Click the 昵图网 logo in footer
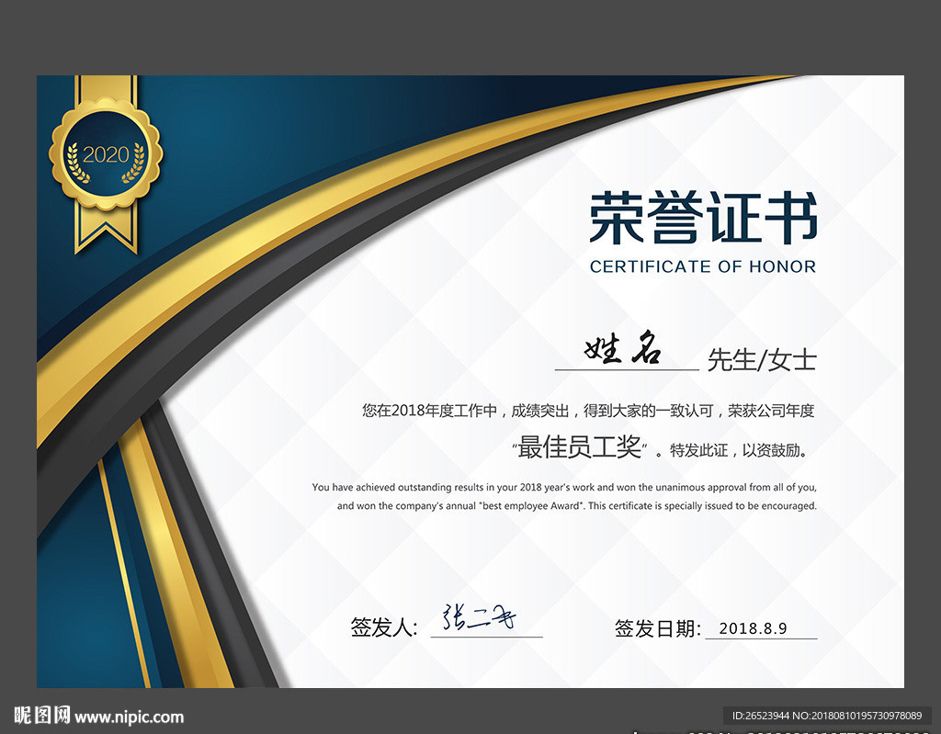The width and height of the screenshot is (941, 734). (42, 716)
